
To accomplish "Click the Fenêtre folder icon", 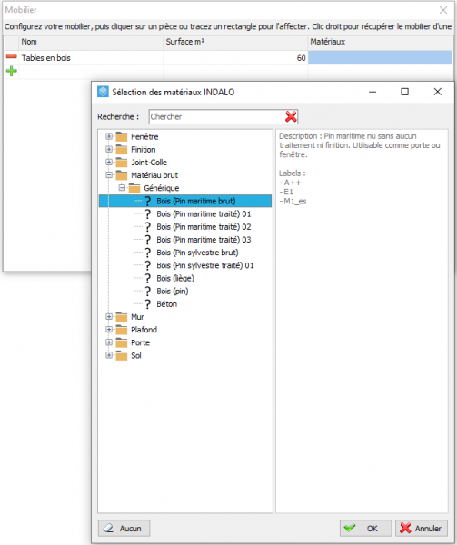I will click(121, 136).
